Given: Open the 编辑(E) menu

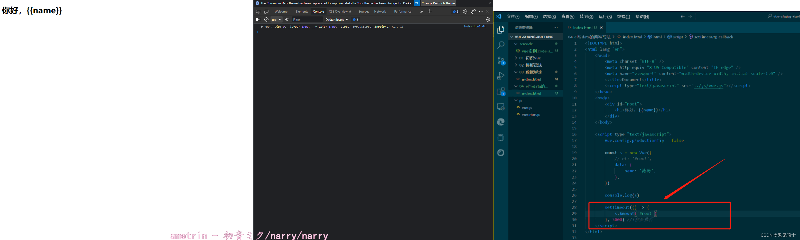Looking at the screenshot, I should pos(531,17).
